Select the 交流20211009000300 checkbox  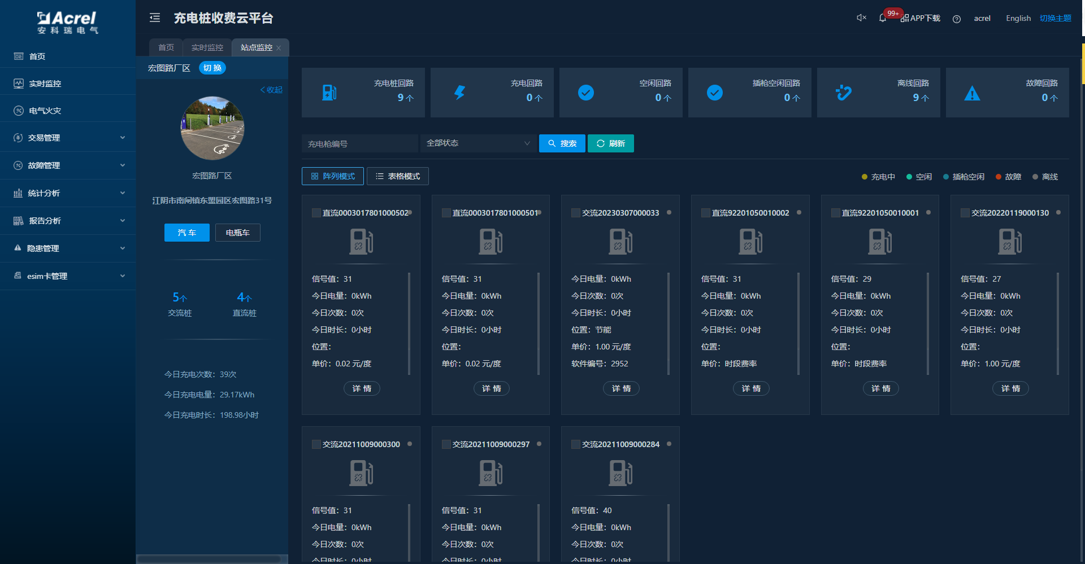tap(316, 444)
